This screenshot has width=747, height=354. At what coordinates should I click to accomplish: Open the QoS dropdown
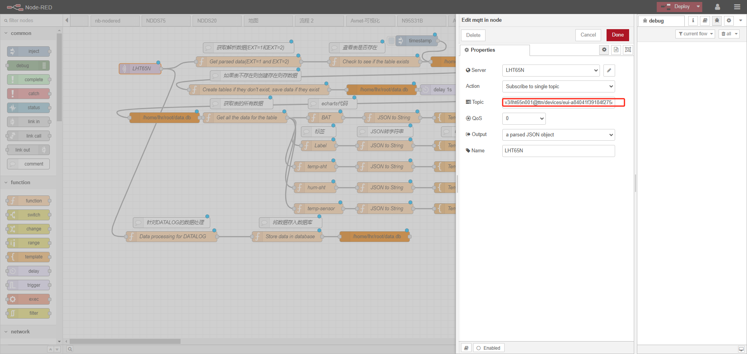coord(524,119)
